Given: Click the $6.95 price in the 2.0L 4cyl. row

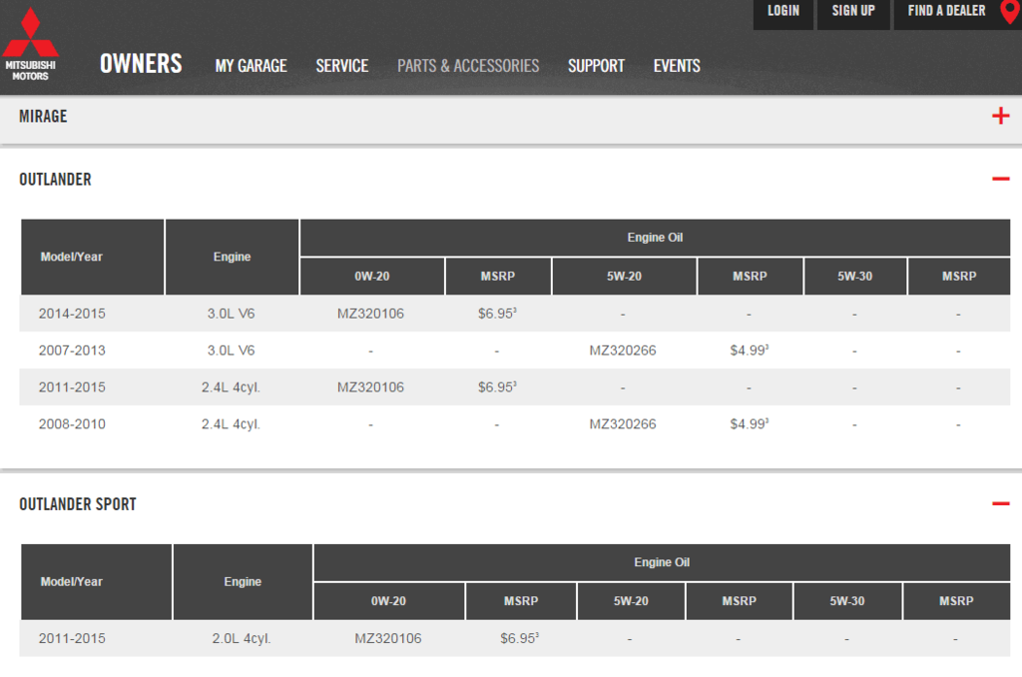Looking at the screenshot, I should (519, 638).
